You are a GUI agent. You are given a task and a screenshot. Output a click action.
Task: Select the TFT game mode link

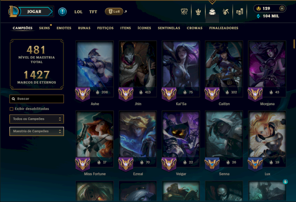pyautogui.click(x=93, y=12)
